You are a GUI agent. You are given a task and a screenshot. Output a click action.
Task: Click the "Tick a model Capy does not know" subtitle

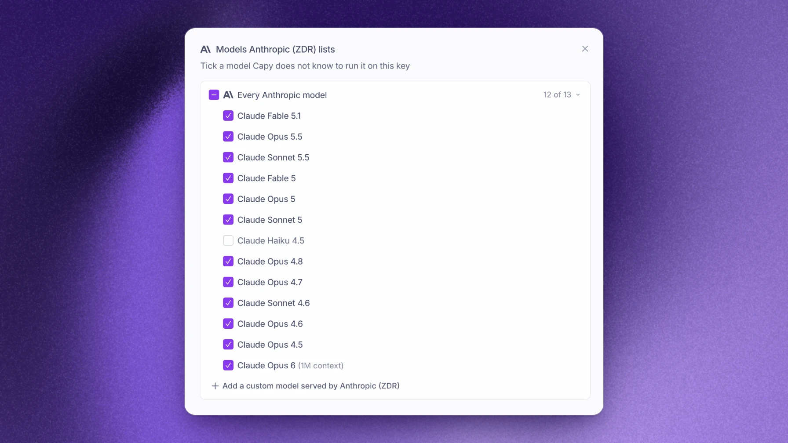pyautogui.click(x=305, y=66)
